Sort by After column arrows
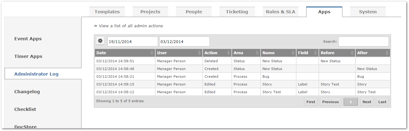The width and height of the screenshot is (409, 131). [x=387, y=53]
